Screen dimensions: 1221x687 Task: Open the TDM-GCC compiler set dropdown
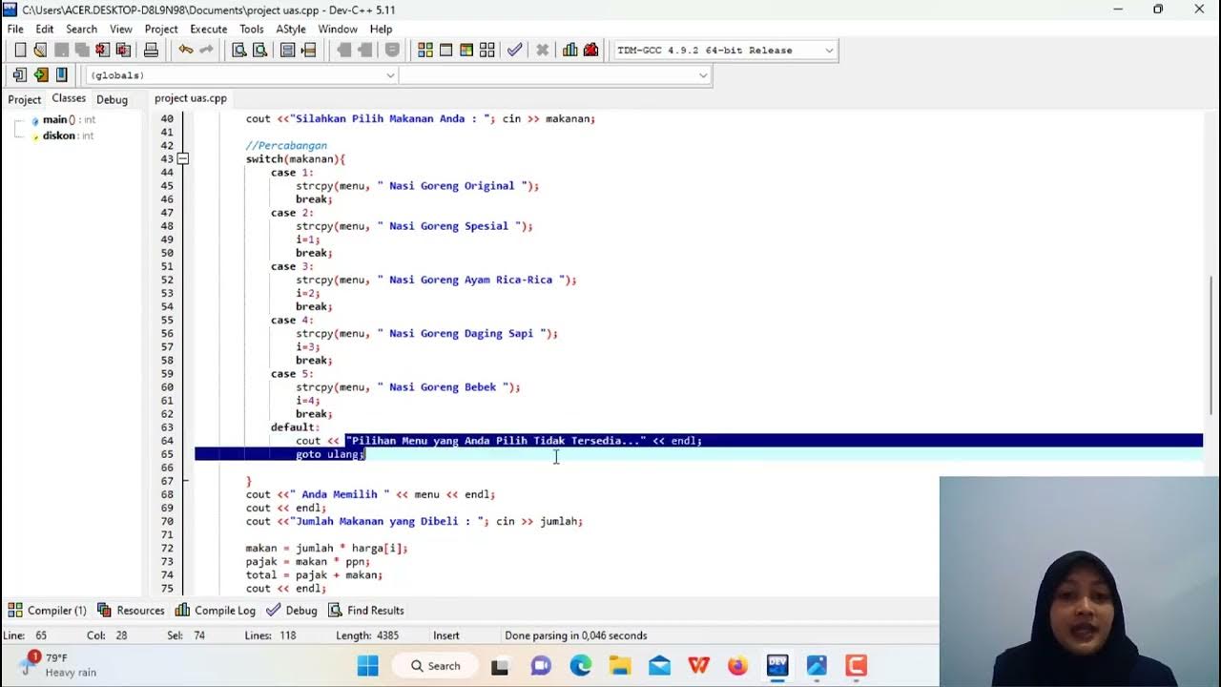point(829,51)
